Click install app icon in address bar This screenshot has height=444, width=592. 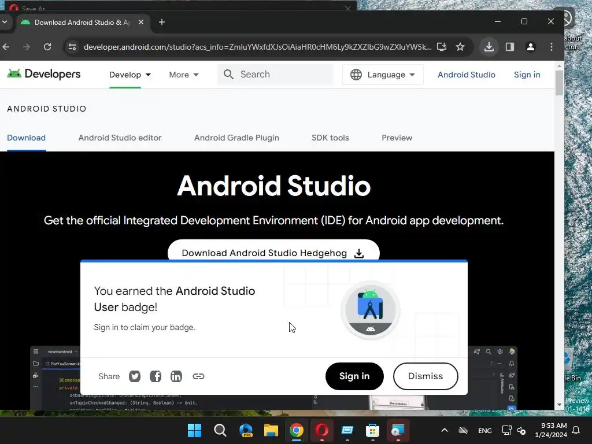click(x=441, y=47)
